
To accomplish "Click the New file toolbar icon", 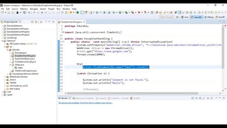I will click(2, 12).
